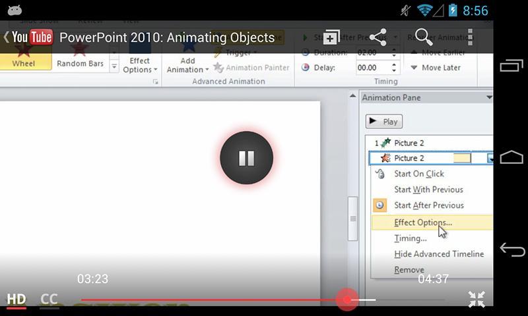528x316 pixels.
Task: Click the Move Later button
Action: pyautogui.click(x=436, y=68)
